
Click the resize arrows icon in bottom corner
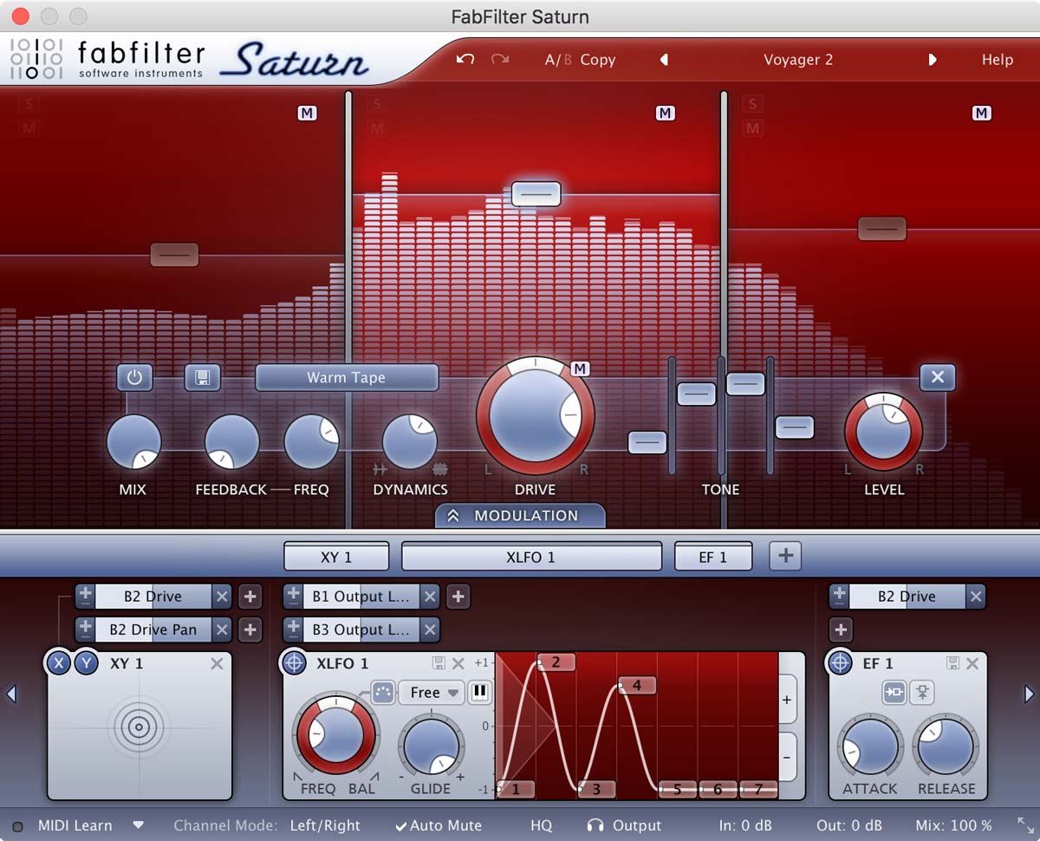coord(1025,825)
